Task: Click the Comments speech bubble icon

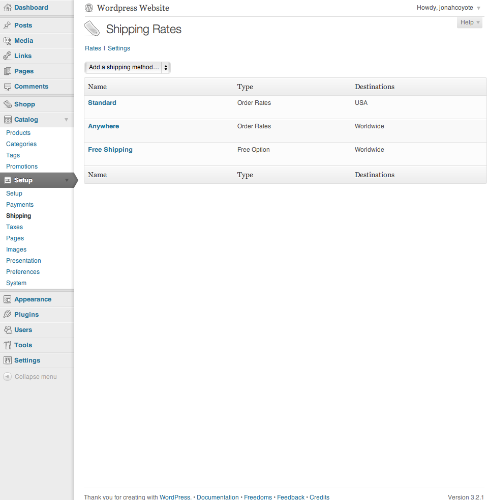Action: point(7,87)
